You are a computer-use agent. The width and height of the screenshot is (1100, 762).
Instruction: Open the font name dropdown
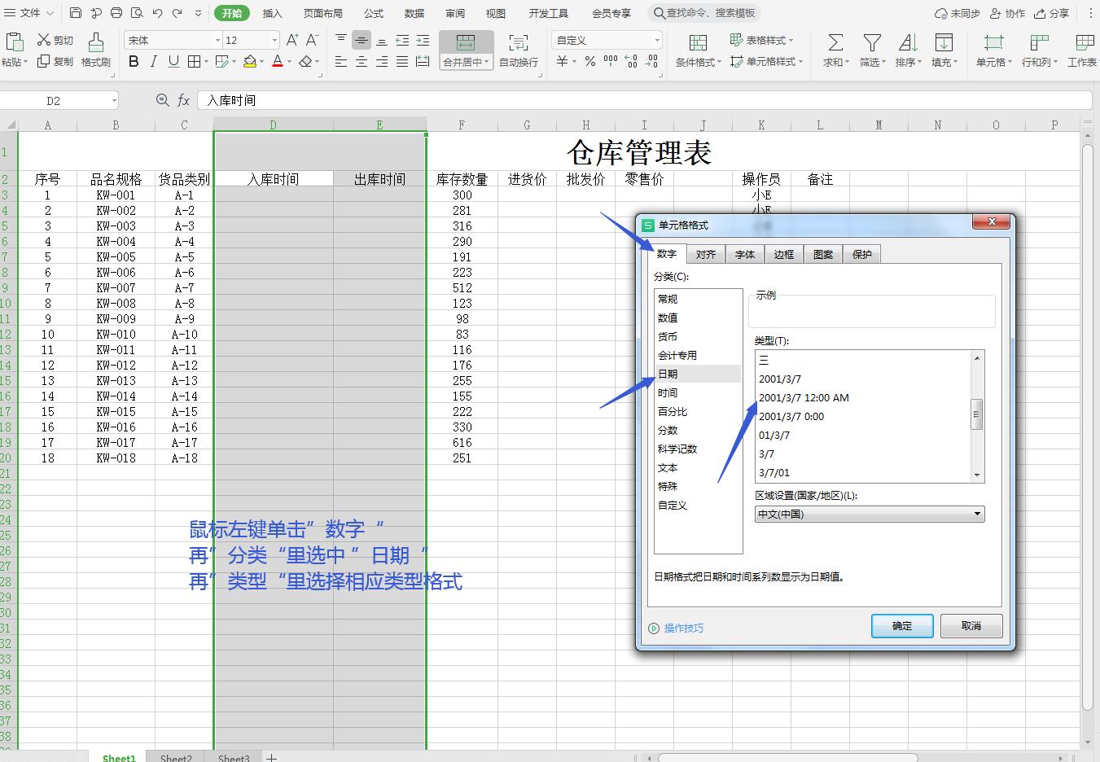[217, 39]
